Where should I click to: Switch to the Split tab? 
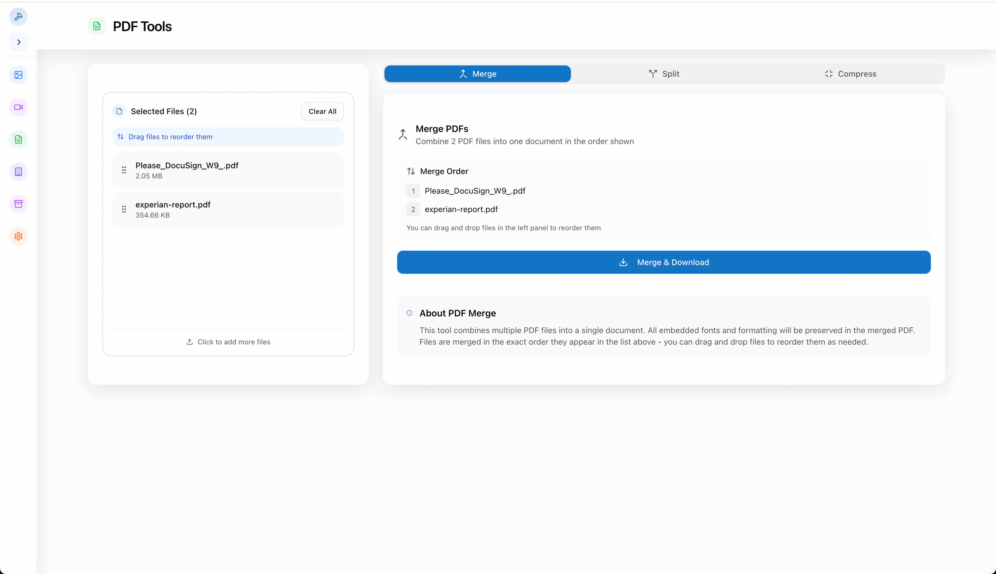[664, 74]
